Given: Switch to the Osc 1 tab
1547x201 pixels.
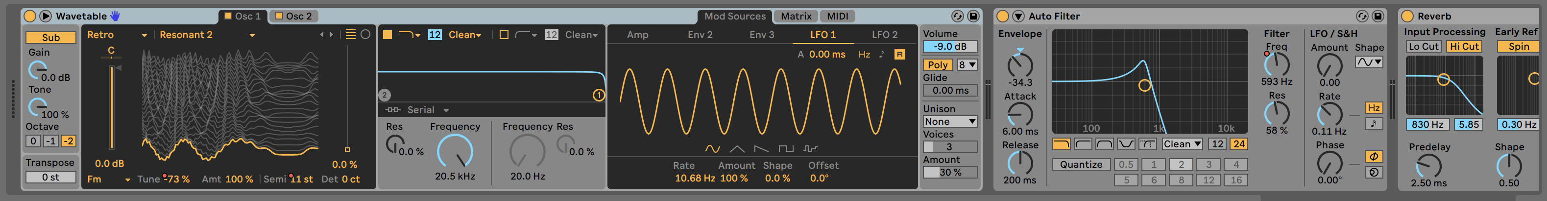Looking at the screenshot, I should pos(242,16).
